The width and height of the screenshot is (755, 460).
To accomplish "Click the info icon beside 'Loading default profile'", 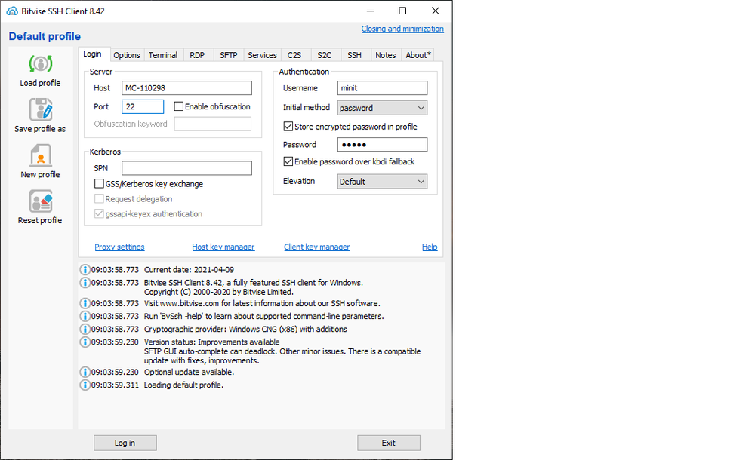I will pyautogui.click(x=85, y=385).
